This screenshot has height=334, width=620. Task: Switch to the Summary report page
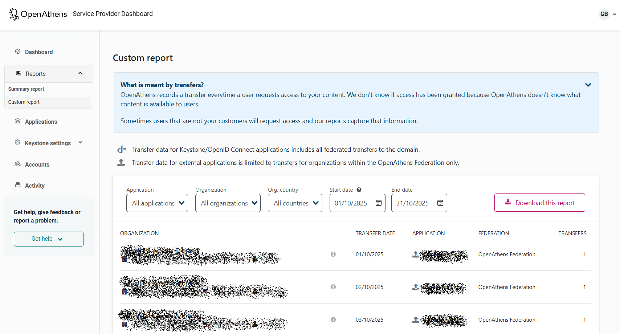pos(26,89)
